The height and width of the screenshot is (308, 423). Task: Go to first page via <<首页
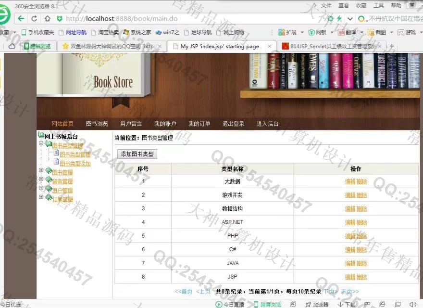(184, 292)
